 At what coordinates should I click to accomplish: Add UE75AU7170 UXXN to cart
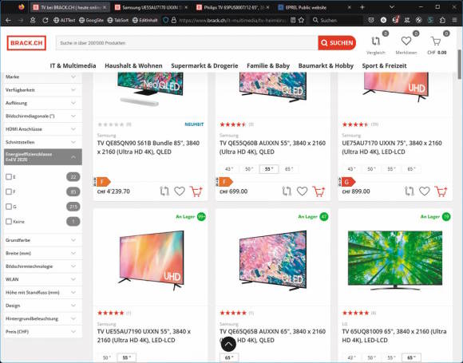click(441, 191)
